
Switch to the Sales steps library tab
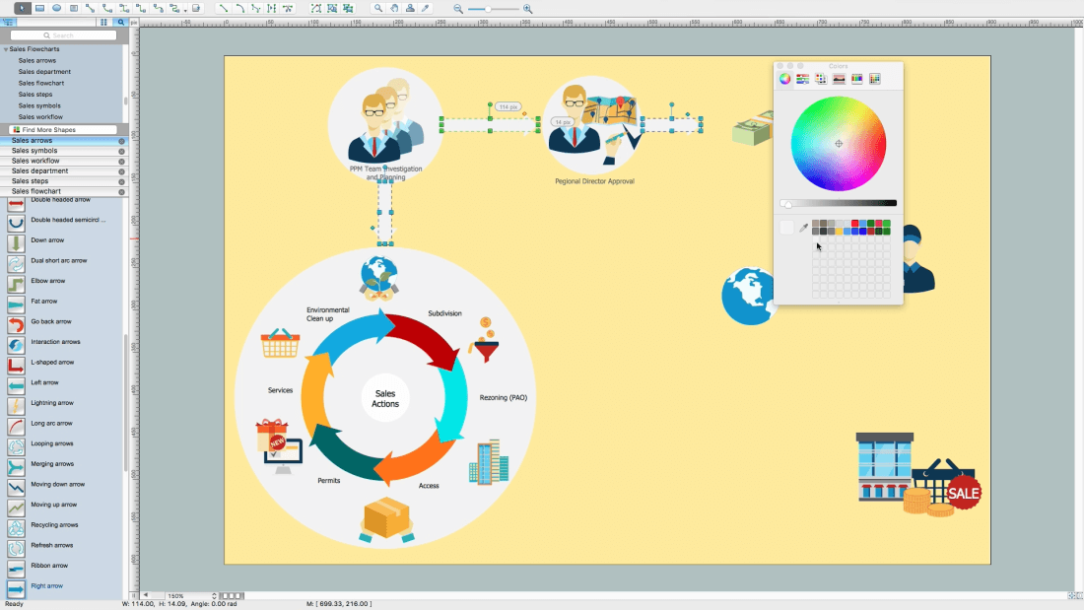coord(64,181)
